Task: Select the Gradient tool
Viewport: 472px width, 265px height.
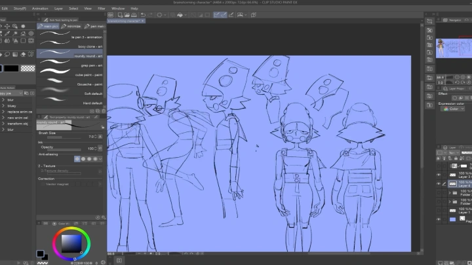Action: [x=14, y=54]
